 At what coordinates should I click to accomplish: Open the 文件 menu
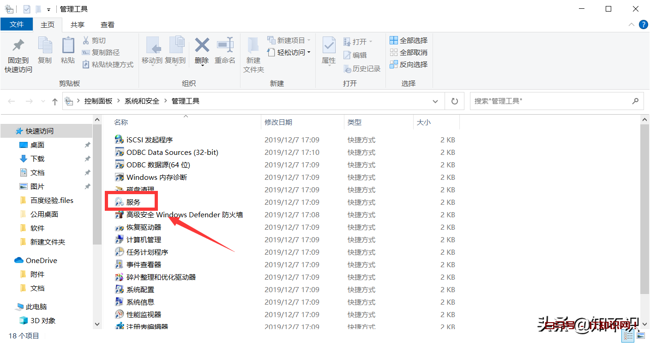tap(17, 24)
